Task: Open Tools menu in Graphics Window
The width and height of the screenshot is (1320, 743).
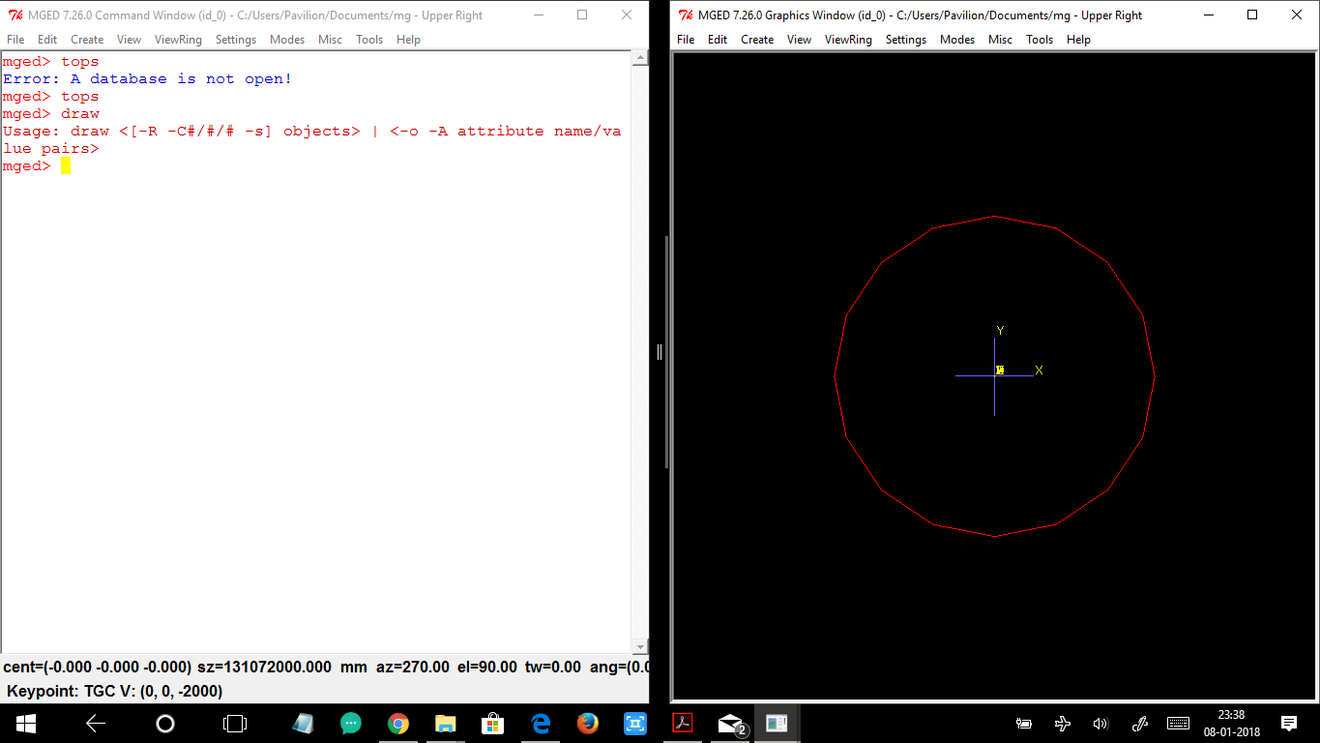Action: [1040, 40]
